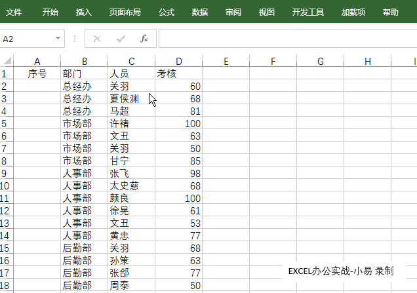Click 总经办 in row 2

coord(85,86)
